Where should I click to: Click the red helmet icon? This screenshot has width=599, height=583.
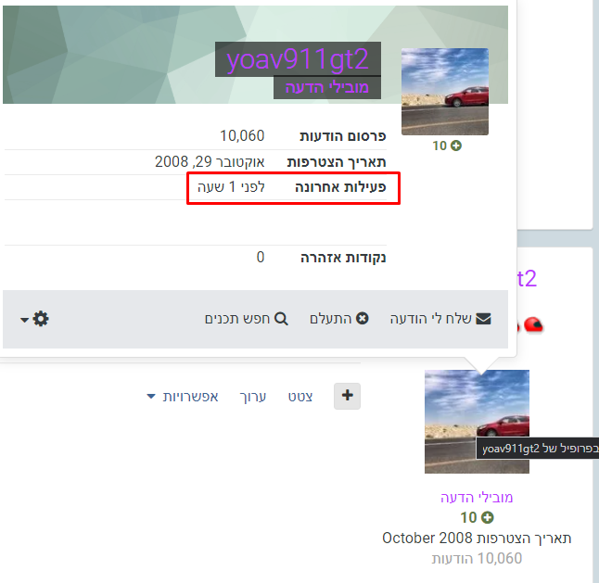pos(534,325)
